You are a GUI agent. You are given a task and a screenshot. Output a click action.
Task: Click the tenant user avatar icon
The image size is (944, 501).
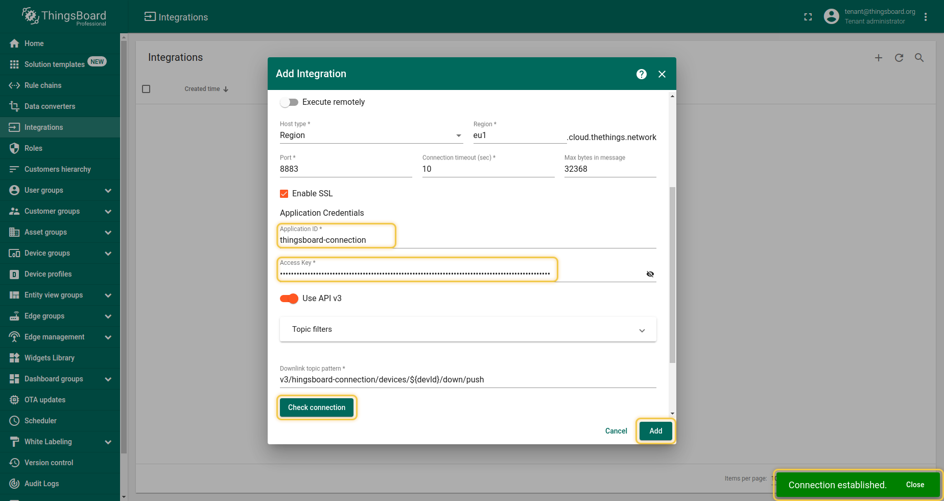(x=831, y=16)
